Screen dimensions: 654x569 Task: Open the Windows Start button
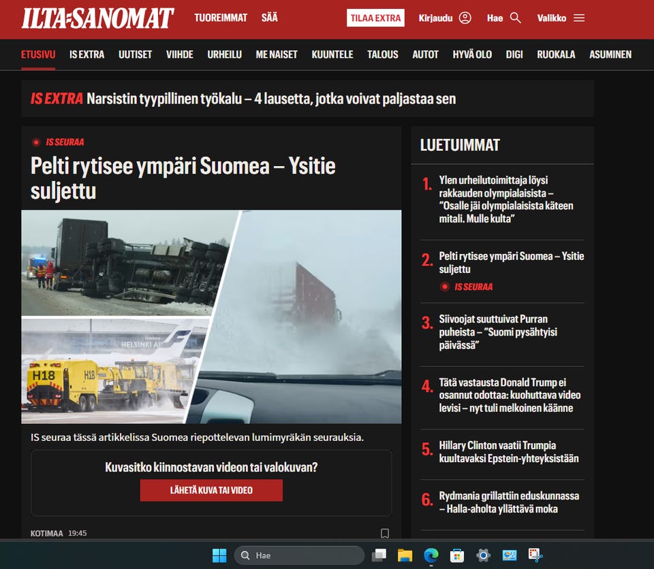(x=219, y=555)
